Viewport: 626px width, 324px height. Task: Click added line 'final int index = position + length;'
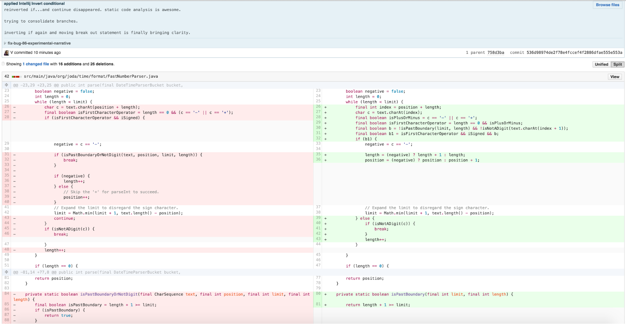coord(398,107)
